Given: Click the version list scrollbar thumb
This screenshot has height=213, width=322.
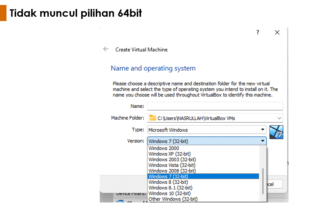Looking at the screenshot, I should point(263,181).
